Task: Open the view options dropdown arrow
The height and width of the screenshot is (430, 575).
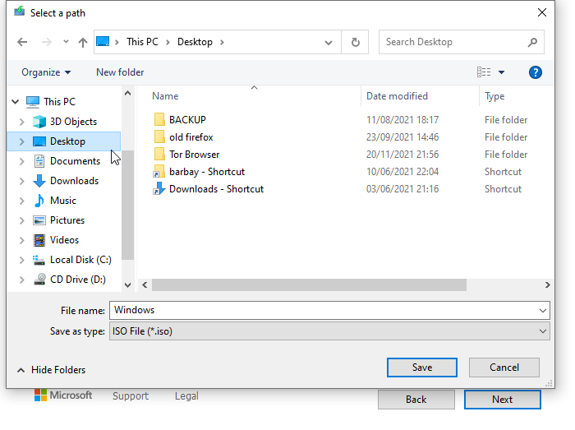Action: click(501, 72)
